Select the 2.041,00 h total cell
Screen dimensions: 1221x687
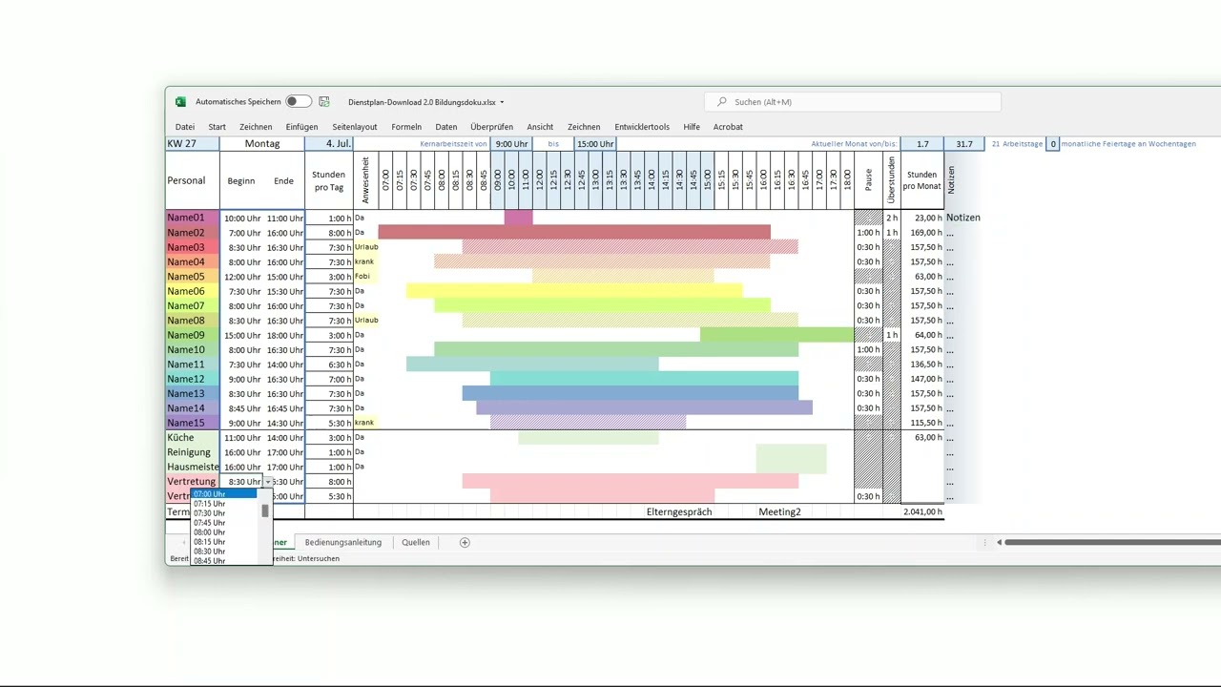(x=922, y=511)
